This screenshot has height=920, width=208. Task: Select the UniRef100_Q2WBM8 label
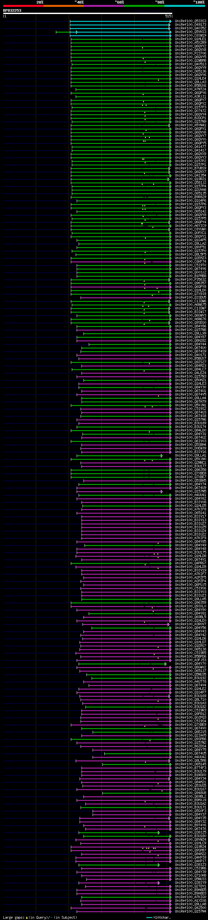pyautogui.click(x=190, y=60)
